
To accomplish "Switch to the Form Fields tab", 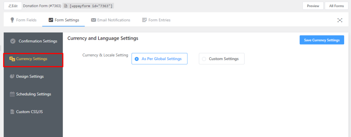I will [23, 20].
